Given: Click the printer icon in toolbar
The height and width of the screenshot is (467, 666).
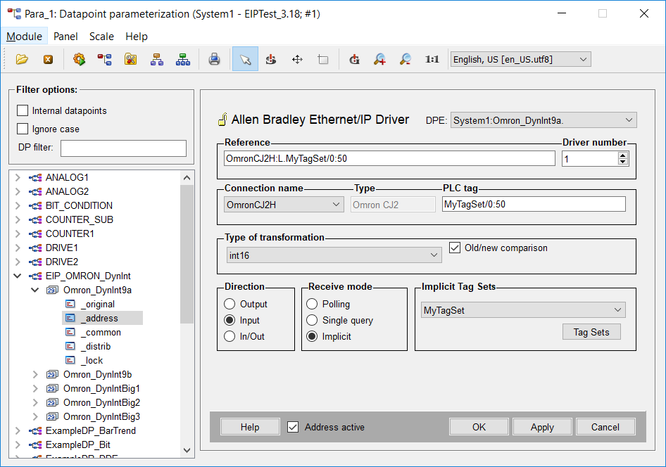Looking at the screenshot, I should pos(215,60).
